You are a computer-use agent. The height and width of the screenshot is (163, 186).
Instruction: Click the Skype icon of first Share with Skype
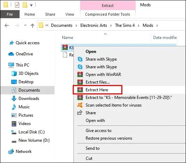click(80, 59)
